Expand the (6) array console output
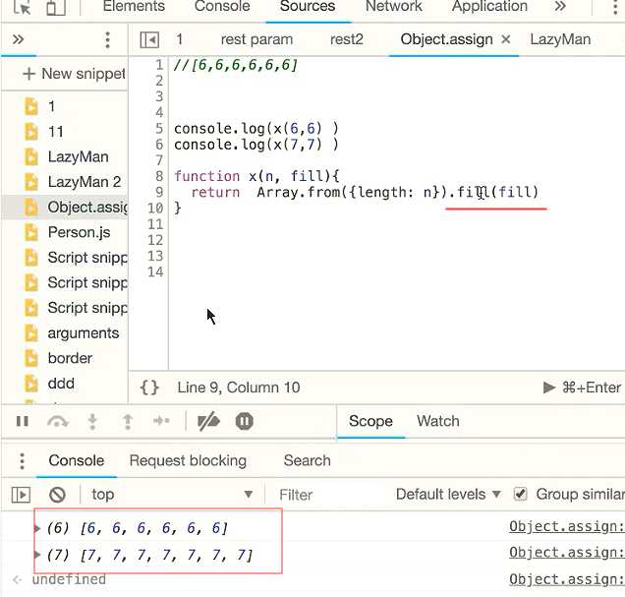 (37, 528)
